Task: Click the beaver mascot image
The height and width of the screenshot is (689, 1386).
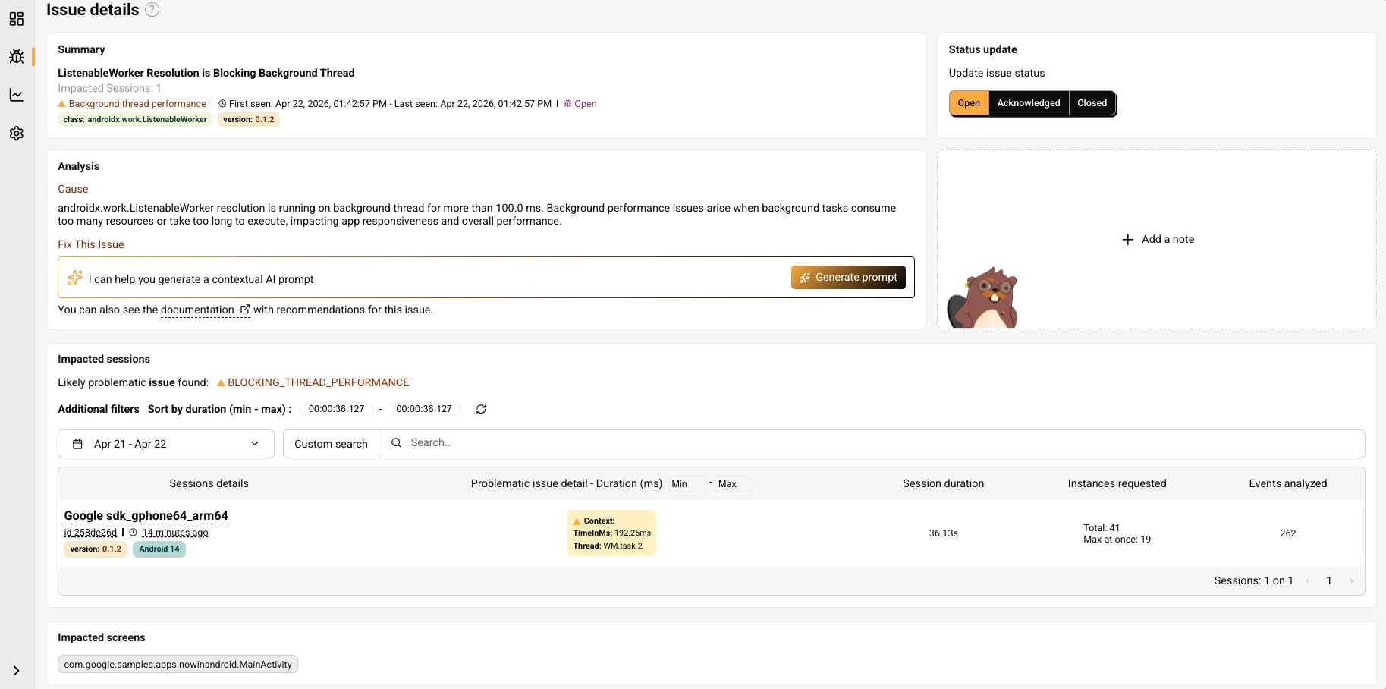Action: (982, 297)
